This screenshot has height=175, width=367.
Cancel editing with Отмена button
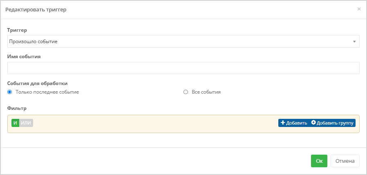[x=345, y=161]
